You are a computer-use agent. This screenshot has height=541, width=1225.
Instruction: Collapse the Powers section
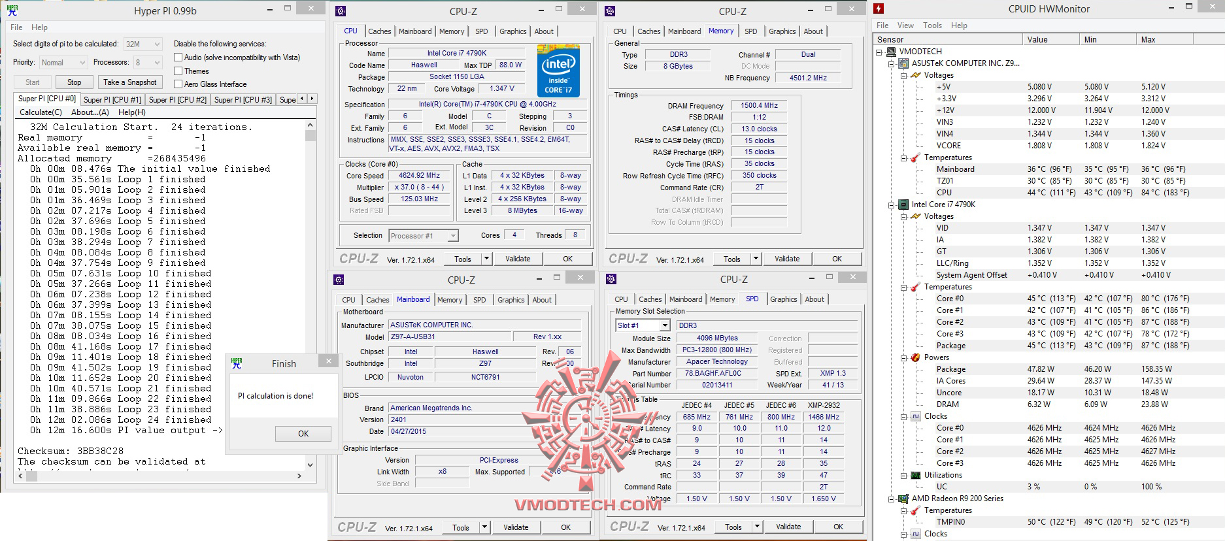903,357
